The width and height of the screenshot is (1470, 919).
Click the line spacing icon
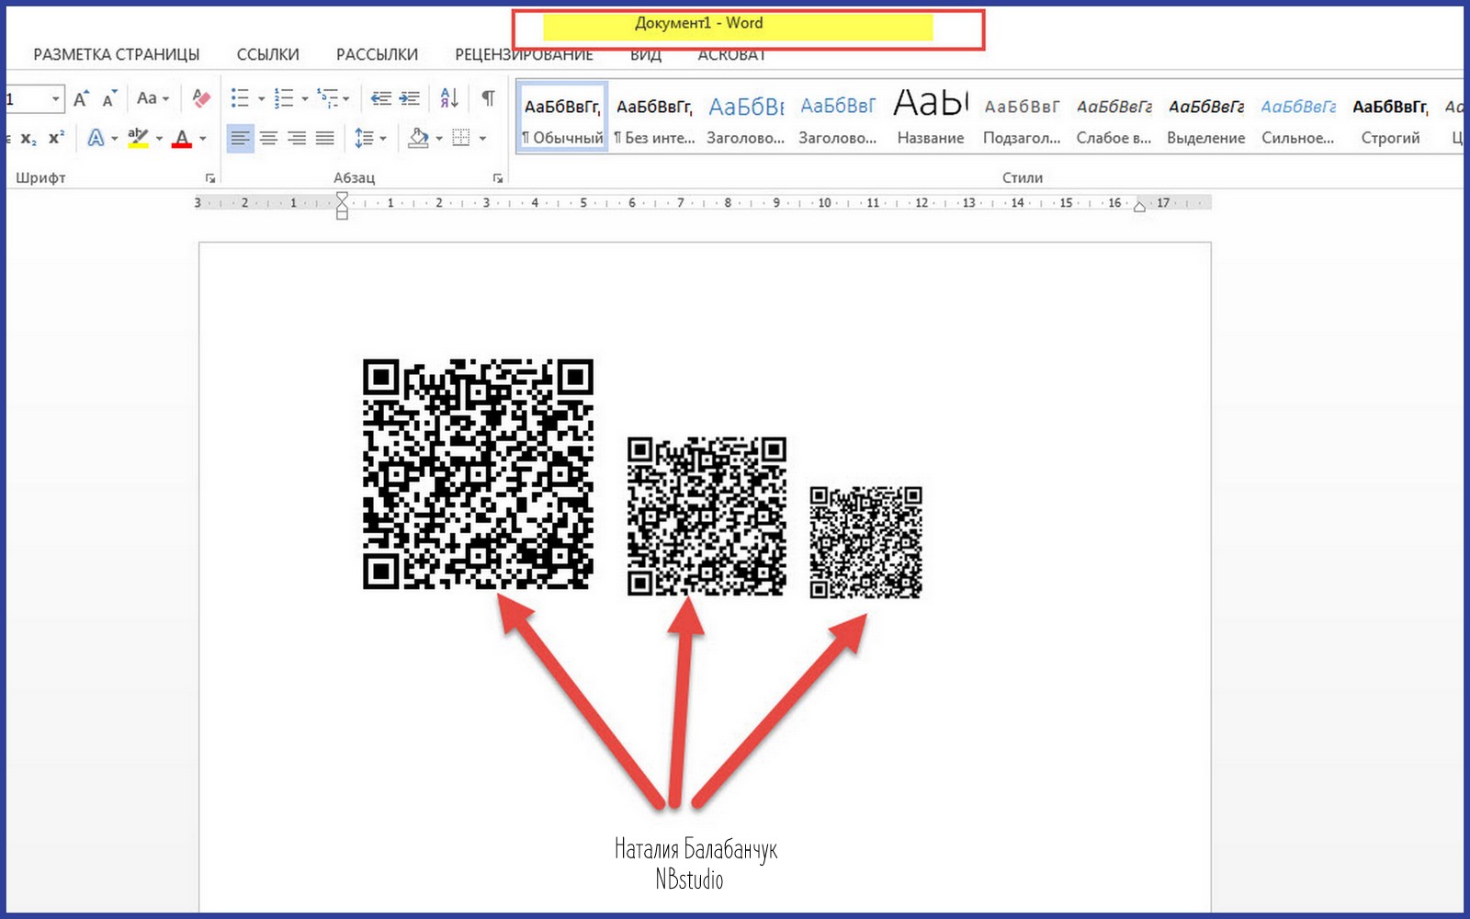365,138
